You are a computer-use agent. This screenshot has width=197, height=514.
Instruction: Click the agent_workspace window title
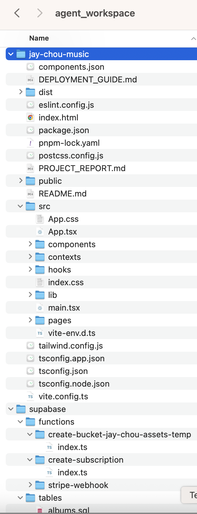coord(95,13)
